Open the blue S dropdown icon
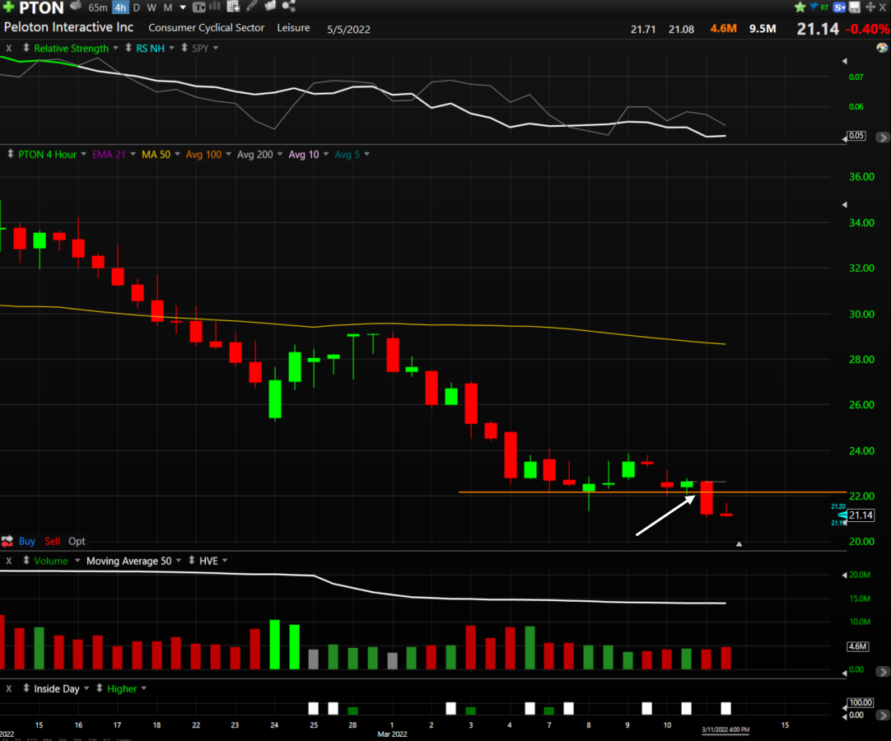 coord(839,7)
